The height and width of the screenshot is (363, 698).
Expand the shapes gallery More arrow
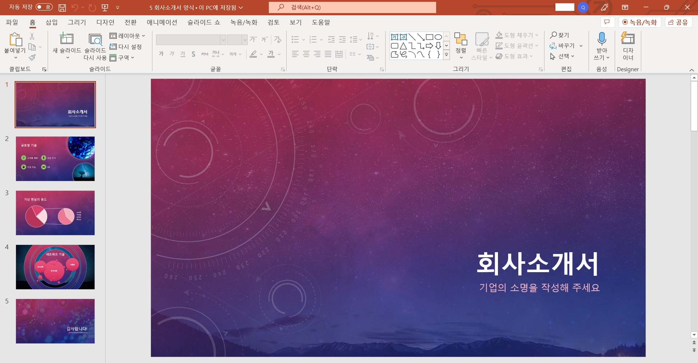click(x=446, y=55)
